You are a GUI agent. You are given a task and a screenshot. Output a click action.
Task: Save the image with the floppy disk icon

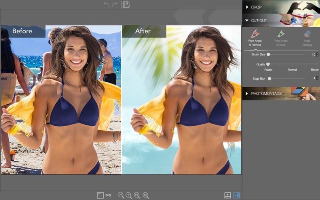126,4
